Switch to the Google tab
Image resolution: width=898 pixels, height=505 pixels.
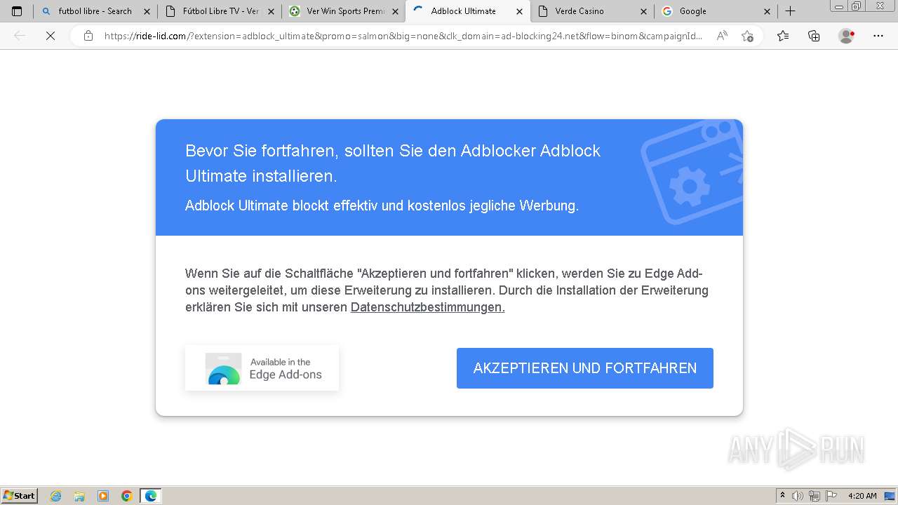(x=716, y=11)
